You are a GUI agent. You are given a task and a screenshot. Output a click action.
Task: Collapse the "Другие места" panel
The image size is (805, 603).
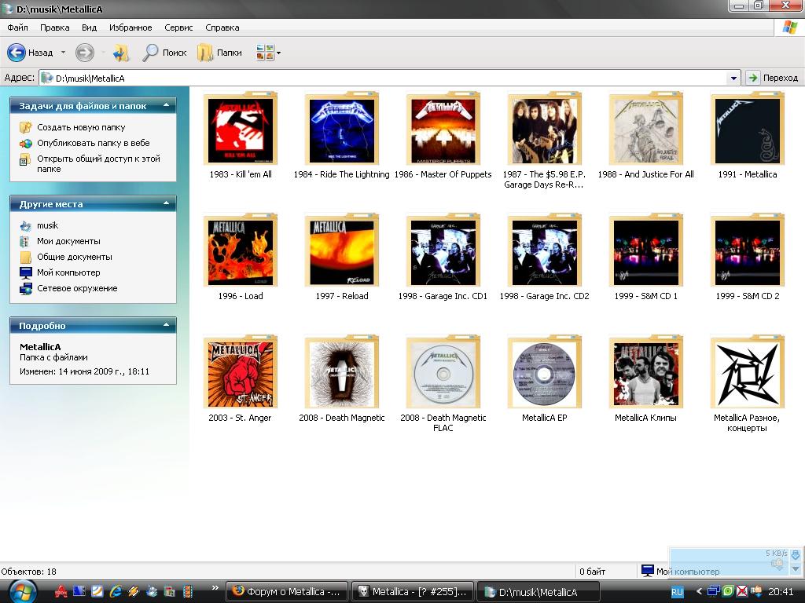click(x=166, y=203)
